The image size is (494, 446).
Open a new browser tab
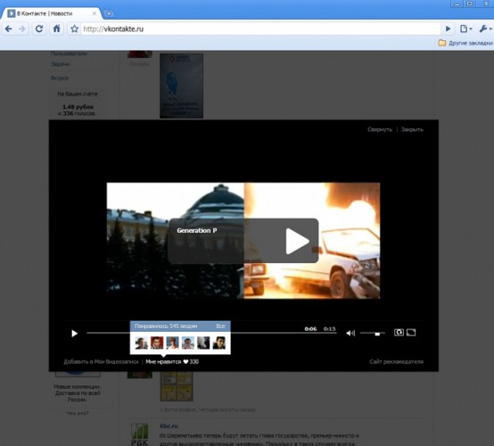pyautogui.click(x=109, y=13)
